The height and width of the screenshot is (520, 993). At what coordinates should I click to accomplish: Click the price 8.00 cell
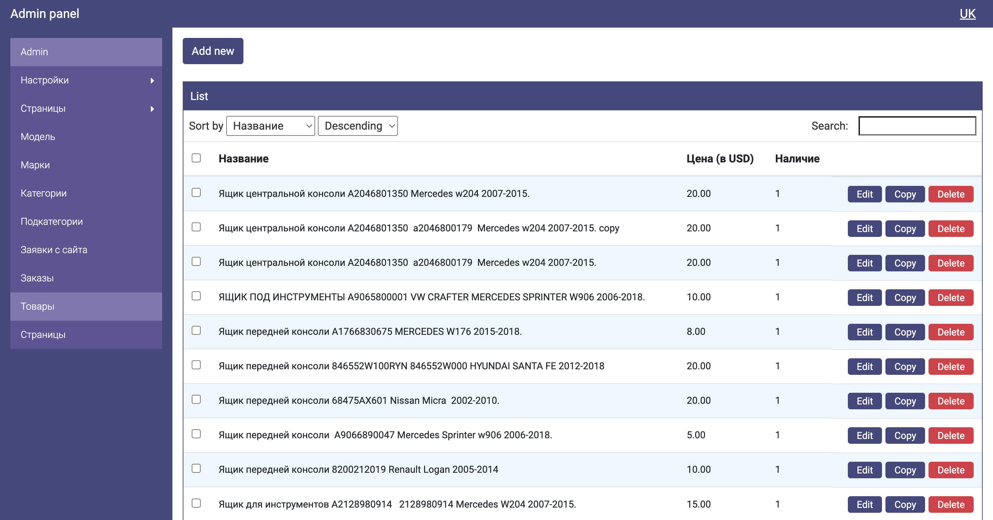point(696,331)
